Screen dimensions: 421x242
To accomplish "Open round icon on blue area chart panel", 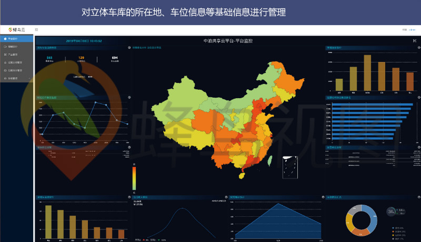I will tap(323, 197).
